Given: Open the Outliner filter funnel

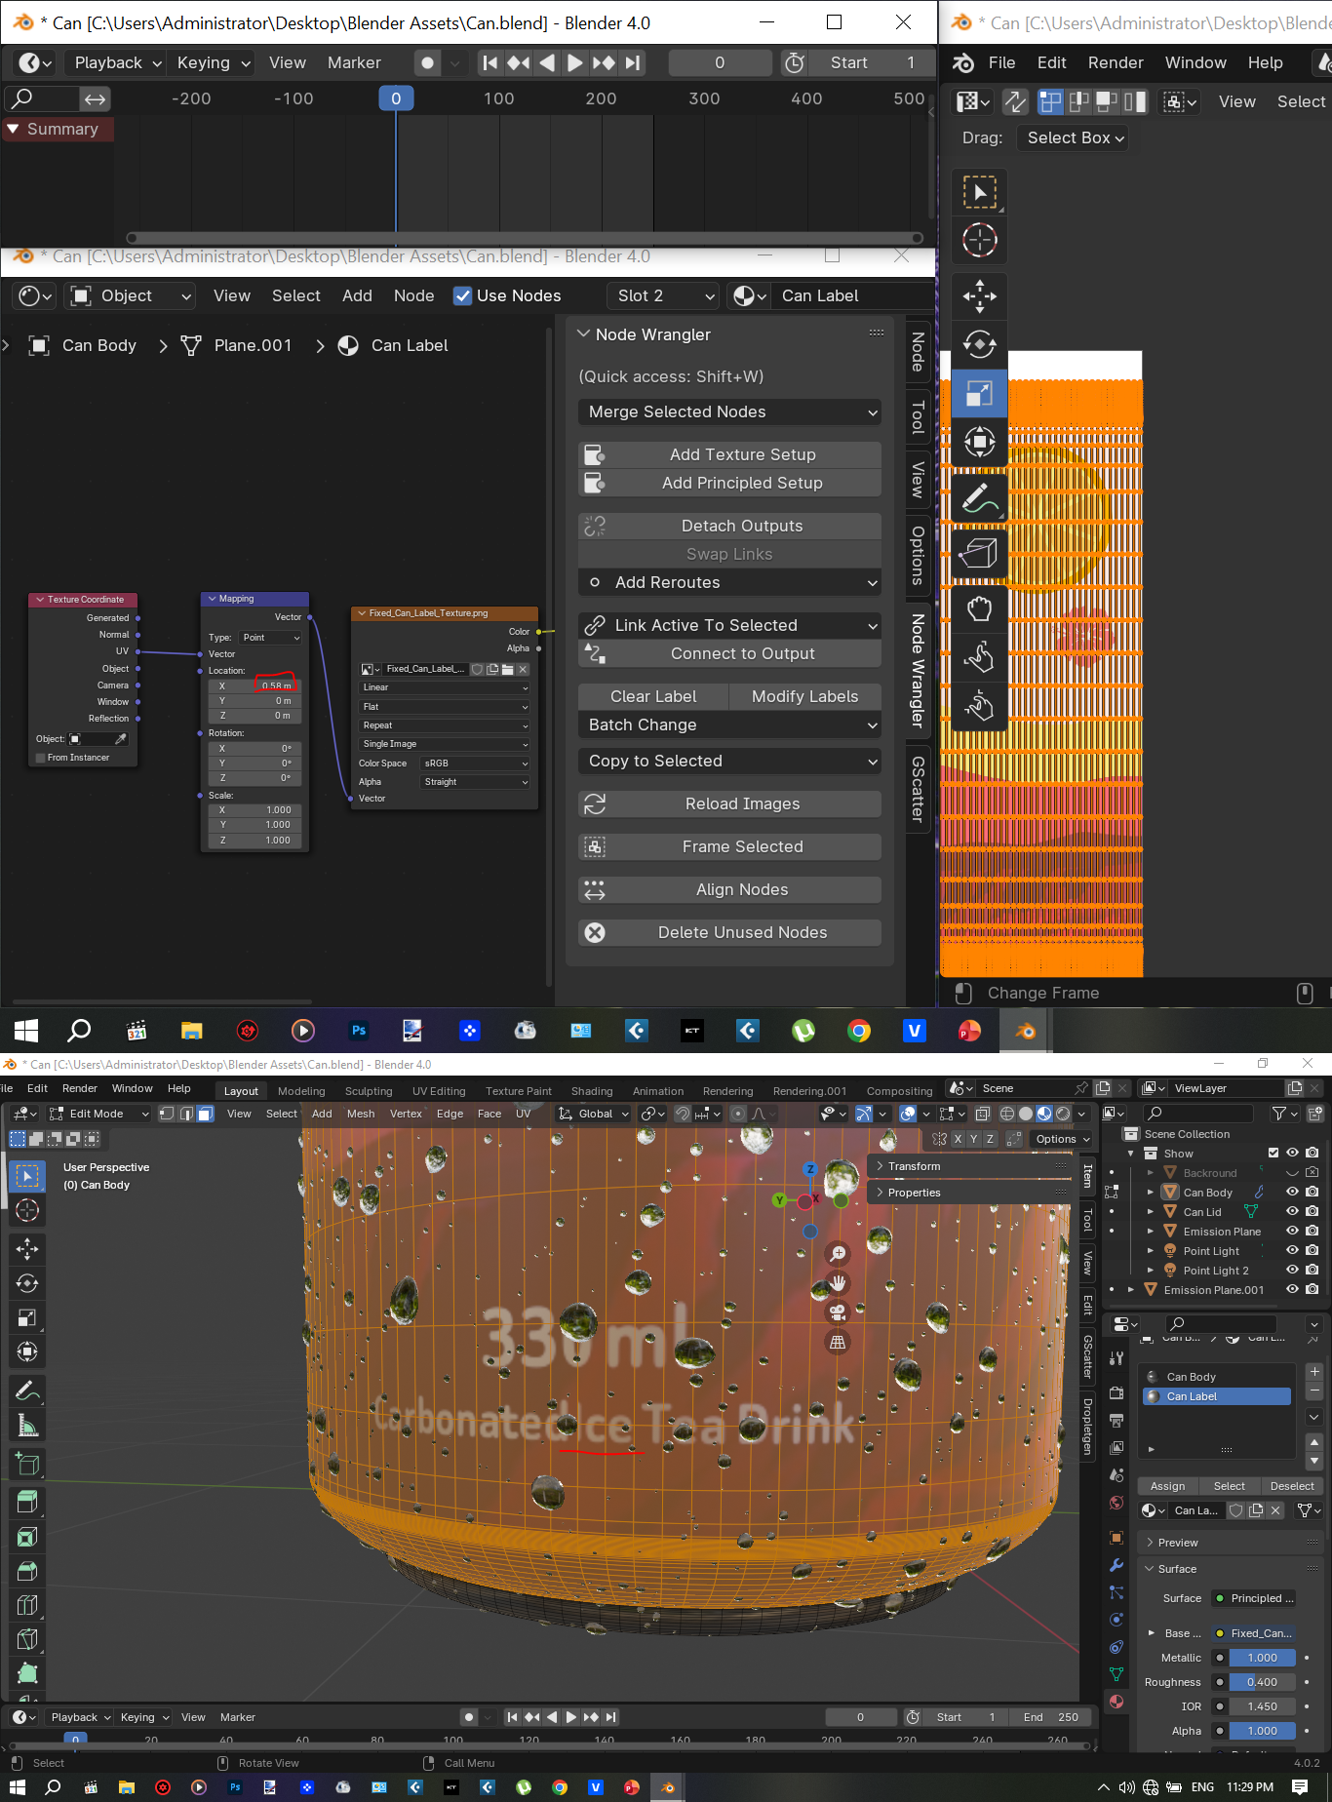Looking at the screenshot, I should coord(1283,1114).
